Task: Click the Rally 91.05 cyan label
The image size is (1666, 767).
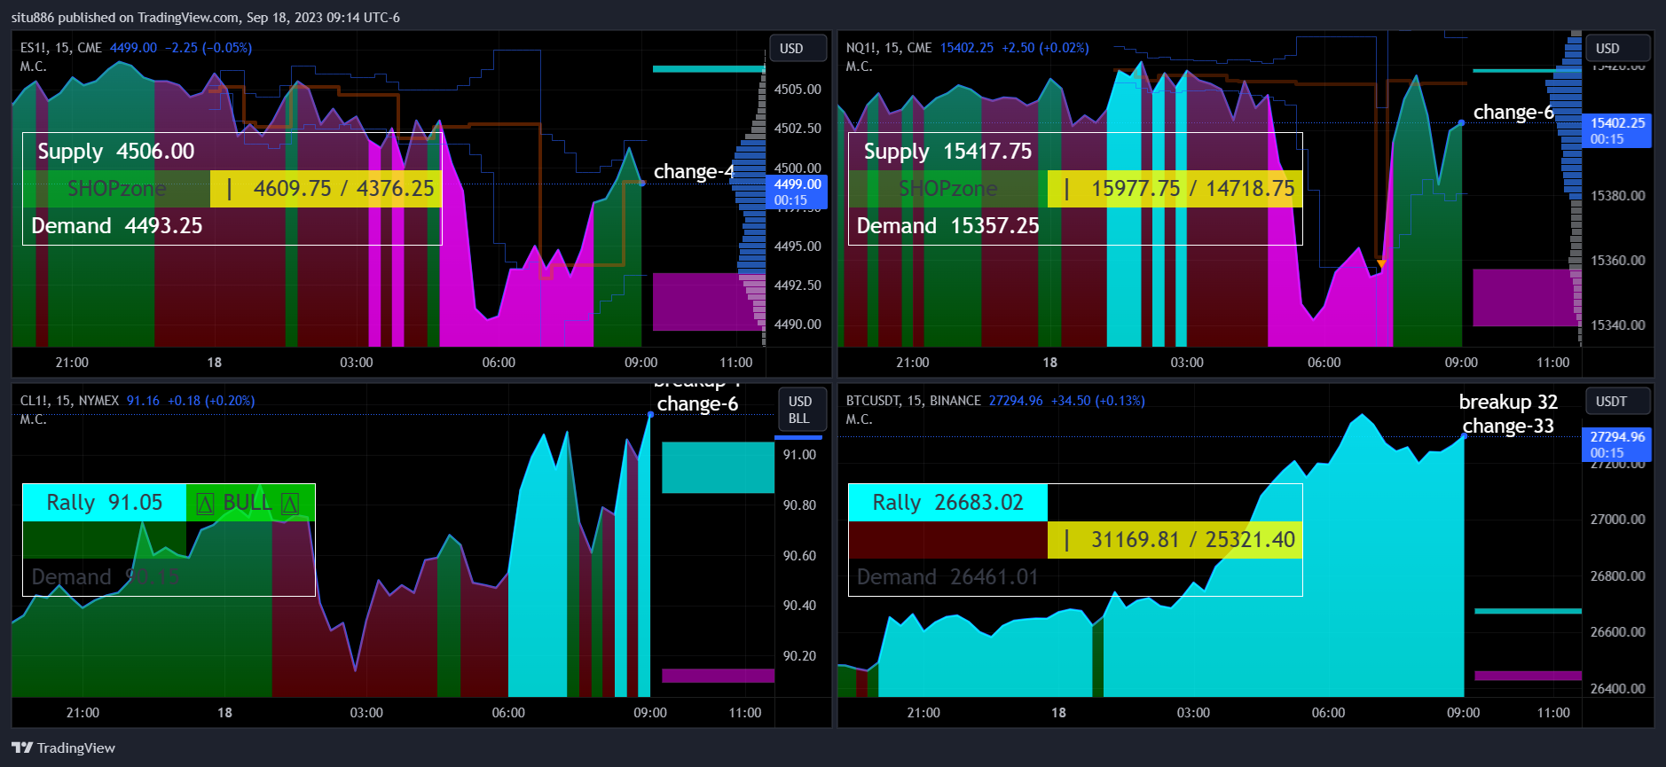Action: point(105,503)
